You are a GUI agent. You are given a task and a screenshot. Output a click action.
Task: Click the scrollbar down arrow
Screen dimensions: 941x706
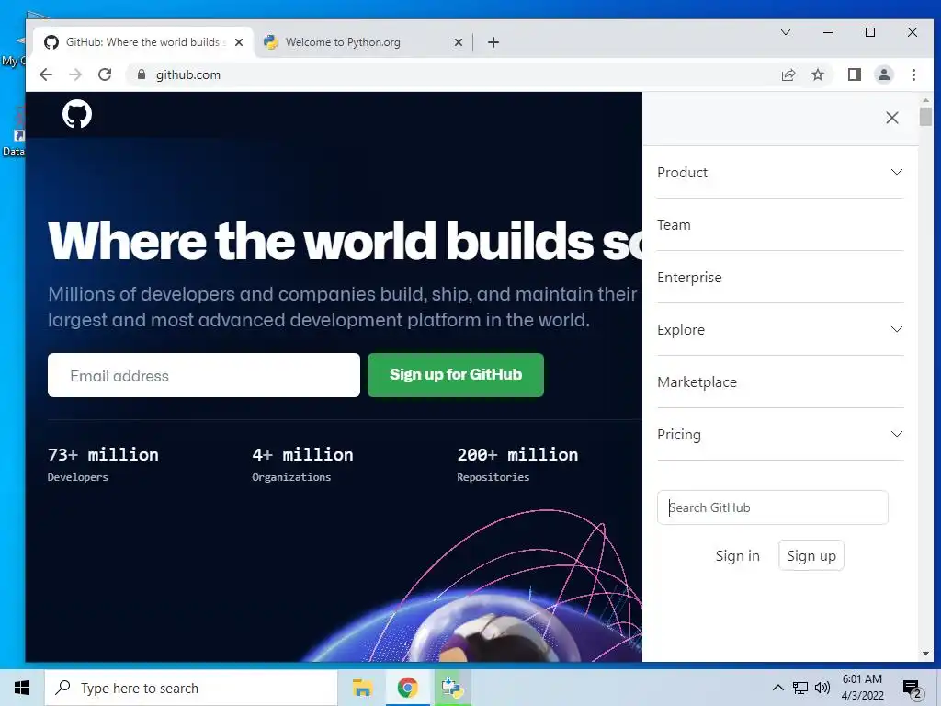click(925, 654)
